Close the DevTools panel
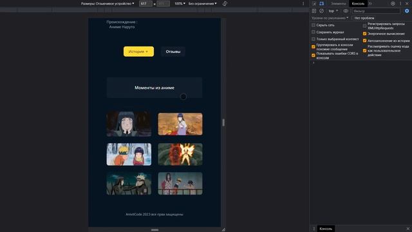Viewport: 412px width, 232px height. (407, 4)
